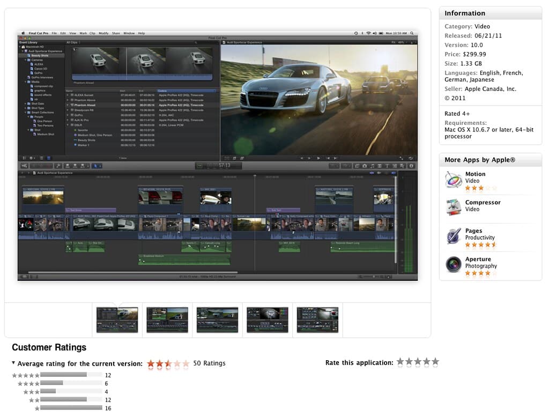Open the Inspector with the info icon
The width and height of the screenshot is (549, 417).
pos(411,166)
